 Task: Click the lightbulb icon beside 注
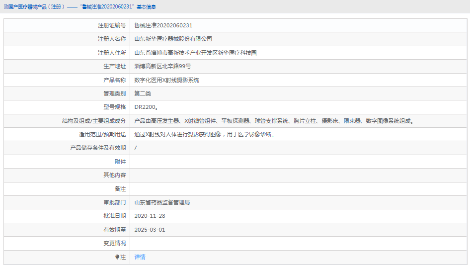click(x=117, y=257)
